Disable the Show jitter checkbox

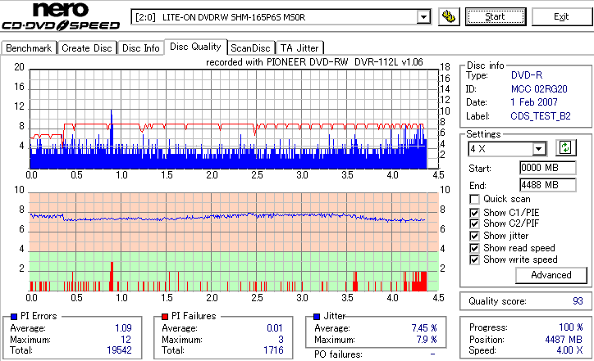point(474,236)
